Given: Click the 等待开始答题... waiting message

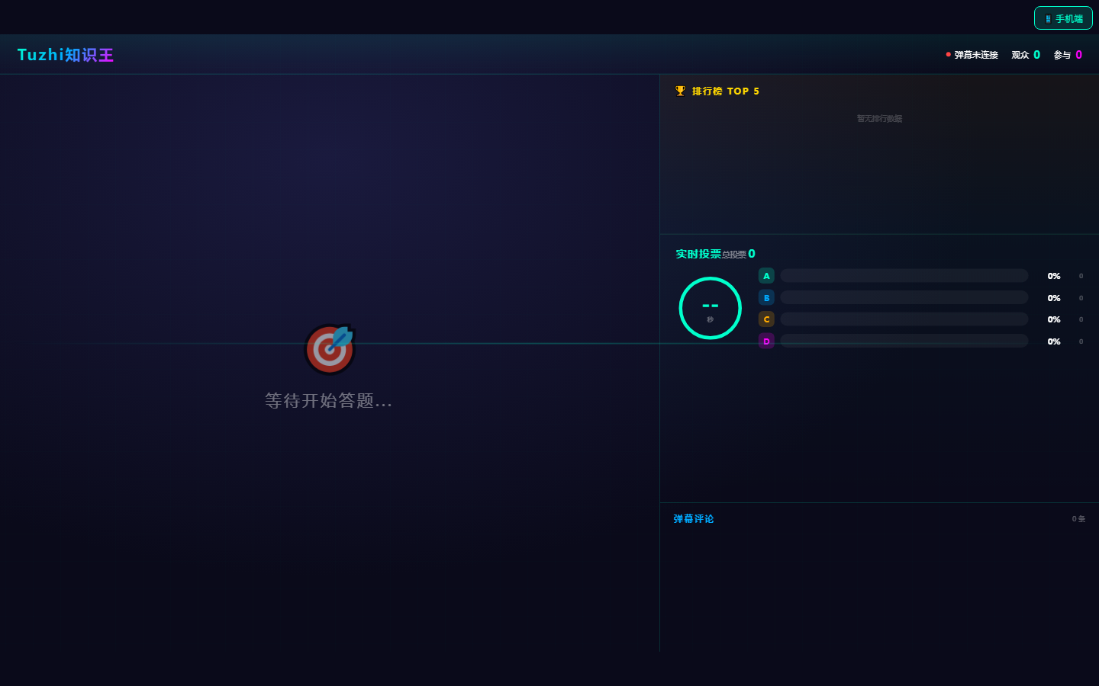Looking at the screenshot, I should (329, 401).
